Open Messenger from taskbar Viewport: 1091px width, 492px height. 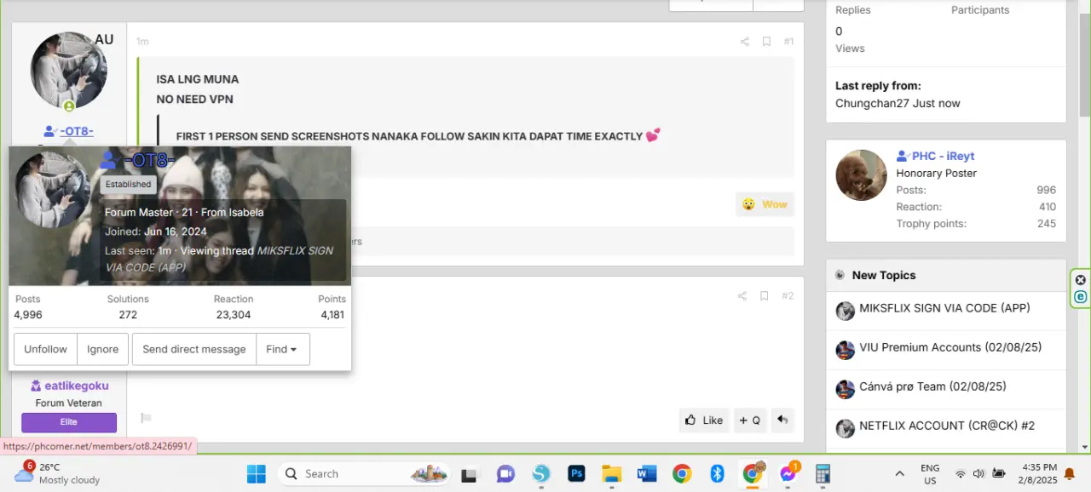click(788, 473)
